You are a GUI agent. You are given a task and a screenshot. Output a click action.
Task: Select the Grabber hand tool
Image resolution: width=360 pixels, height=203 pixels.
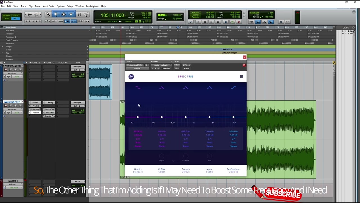tap(71, 14)
